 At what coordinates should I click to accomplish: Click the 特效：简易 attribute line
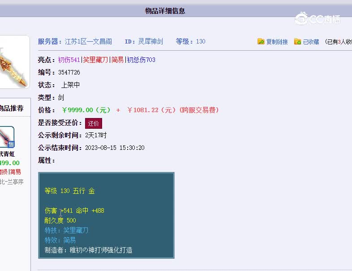(60, 240)
